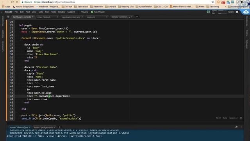Screen dimensions: 250x141
Task: Add a new terminal tab with plus
Action: [60, 127]
